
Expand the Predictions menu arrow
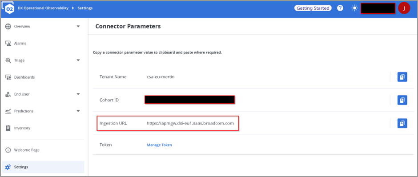[78, 111]
